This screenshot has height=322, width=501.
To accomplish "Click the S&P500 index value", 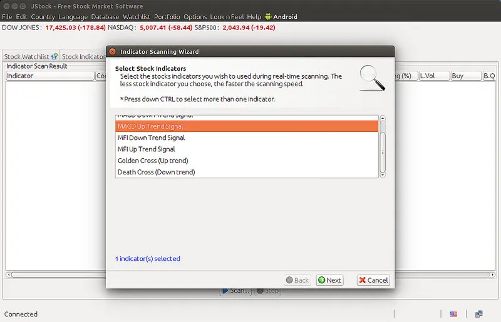I will pyautogui.click(x=249, y=28).
